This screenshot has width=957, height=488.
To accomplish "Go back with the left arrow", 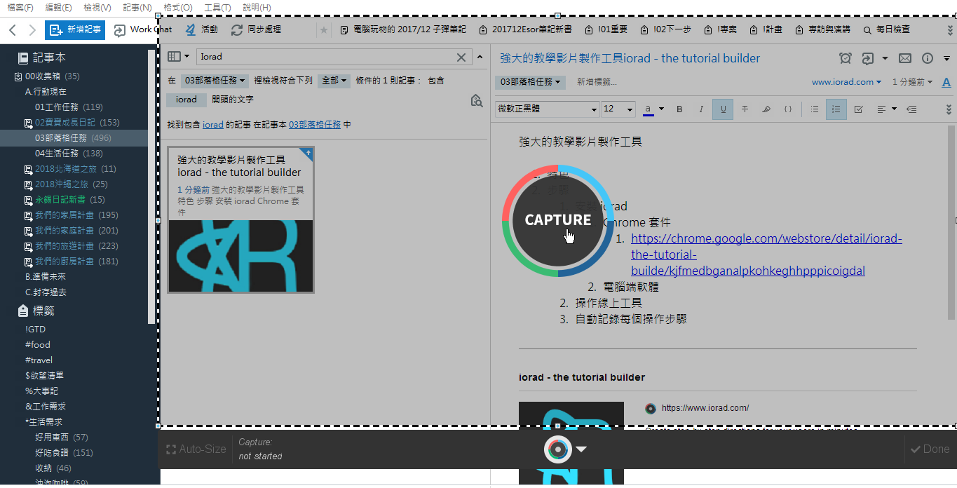I will 13,30.
